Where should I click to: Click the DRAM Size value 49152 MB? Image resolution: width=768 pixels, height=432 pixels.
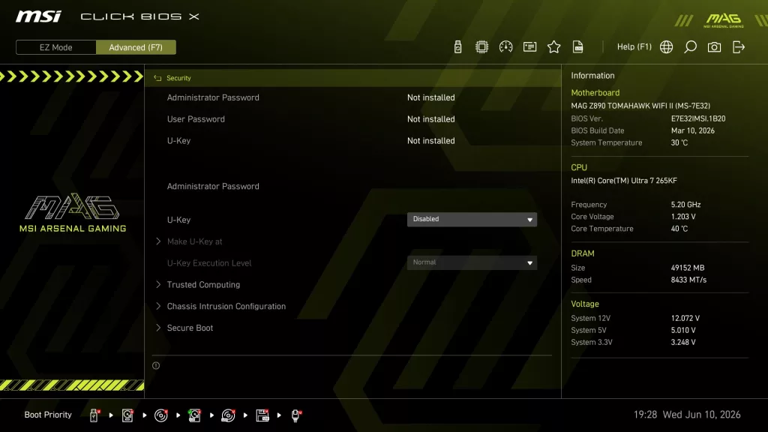point(688,268)
